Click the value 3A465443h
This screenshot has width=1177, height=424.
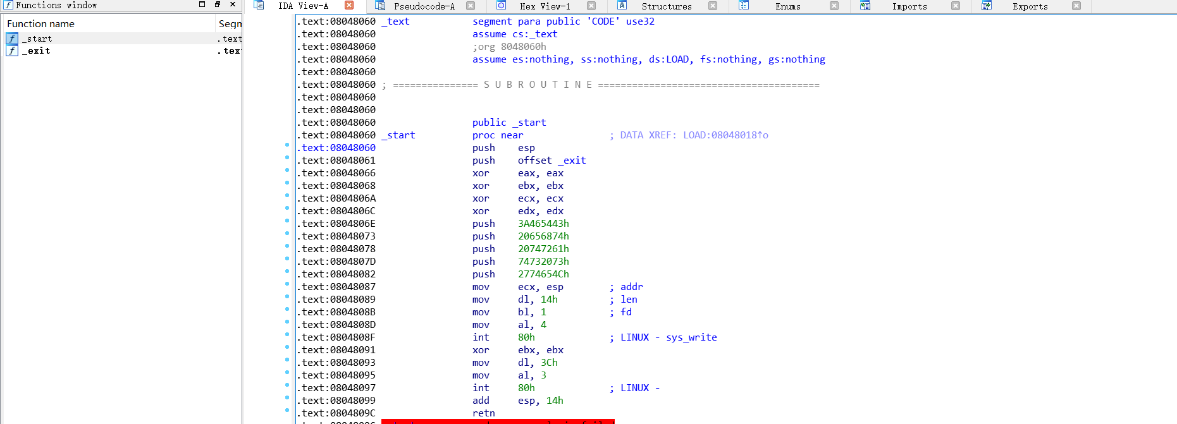543,224
